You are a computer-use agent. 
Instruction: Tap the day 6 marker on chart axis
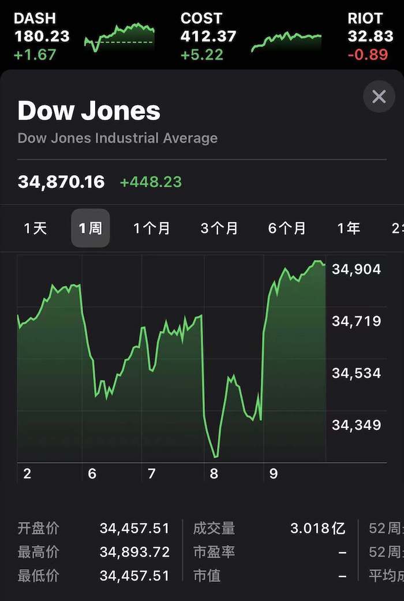[92, 474]
